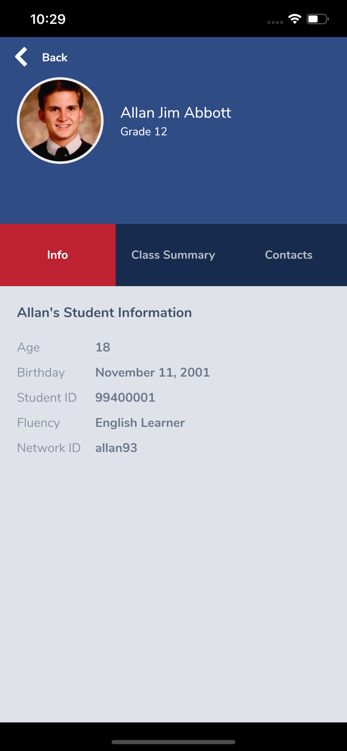Tap the Network ID value allan93
Viewport: 347px width, 751px height.
pyautogui.click(x=116, y=448)
